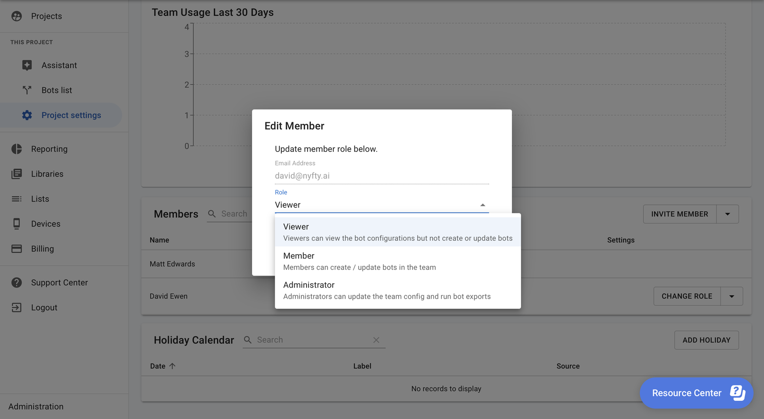Screen dimensions: 764x419
Task: Open the Change Role dropdown arrow
Action: coord(732,296)
